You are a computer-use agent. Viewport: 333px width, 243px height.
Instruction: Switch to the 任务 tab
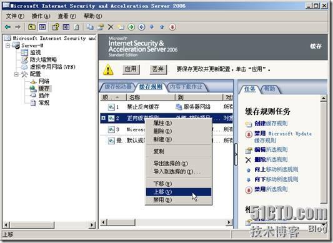[x=249, y=89]
